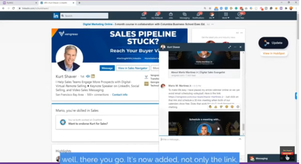Open the Extensions puzzle piece menu
301x164 pixels.
coord(286,8)
